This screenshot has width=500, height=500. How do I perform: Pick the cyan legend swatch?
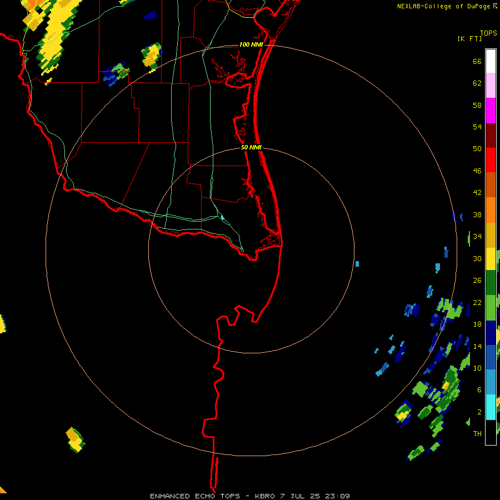[491, 407]
